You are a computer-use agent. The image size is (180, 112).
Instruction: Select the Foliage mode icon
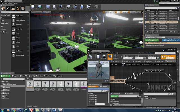pos(18,9)
